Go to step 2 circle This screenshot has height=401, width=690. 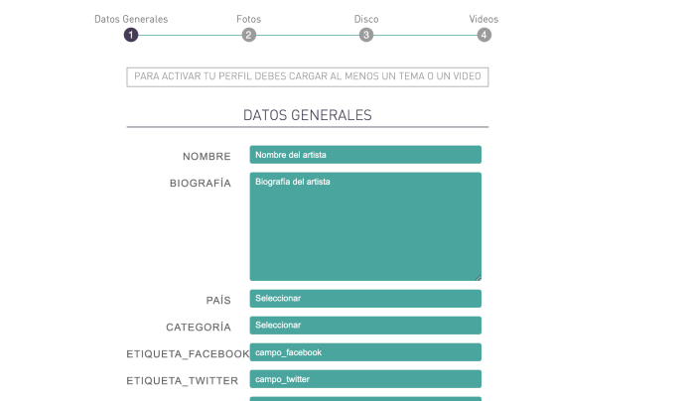pyautogui.click(x=249, y=35)
